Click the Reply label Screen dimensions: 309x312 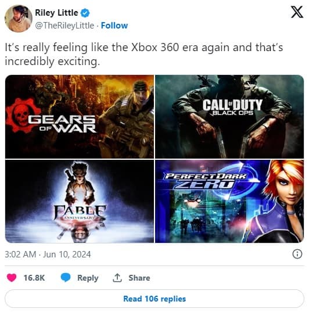point(88,278)
